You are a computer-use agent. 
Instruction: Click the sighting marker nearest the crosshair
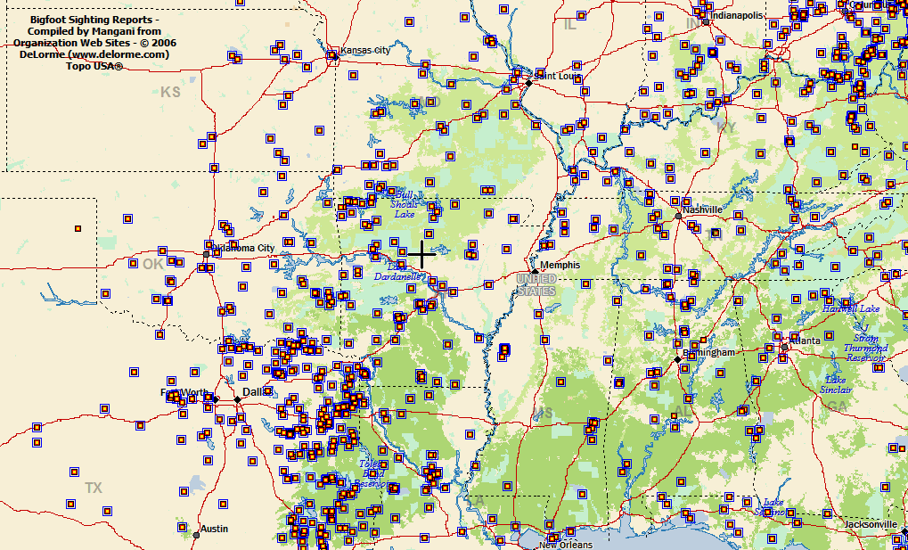tap(402, 251)
